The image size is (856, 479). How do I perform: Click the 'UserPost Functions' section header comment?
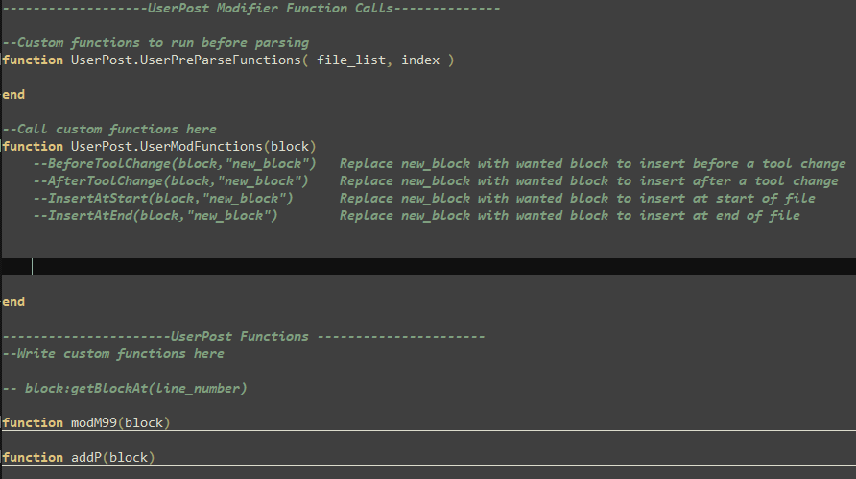[x=240, y=337]
